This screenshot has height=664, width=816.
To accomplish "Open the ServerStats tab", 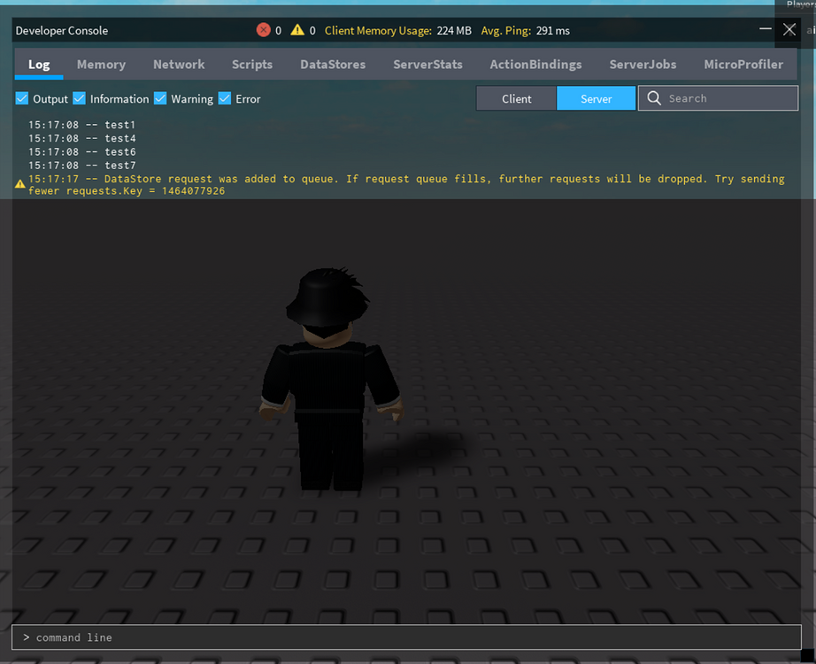I will (x=427, y=64).
